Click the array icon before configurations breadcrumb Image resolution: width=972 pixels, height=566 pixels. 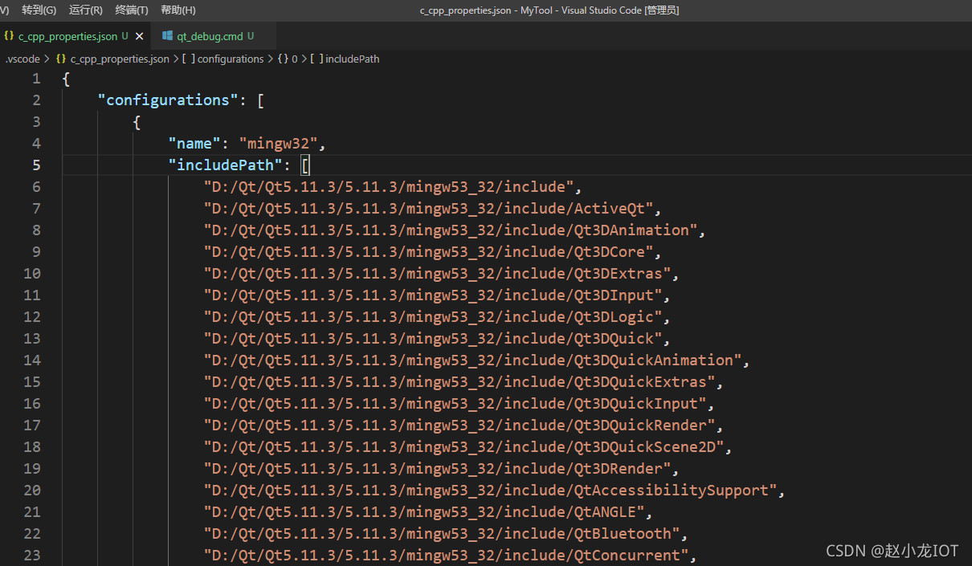pos(189,59)
